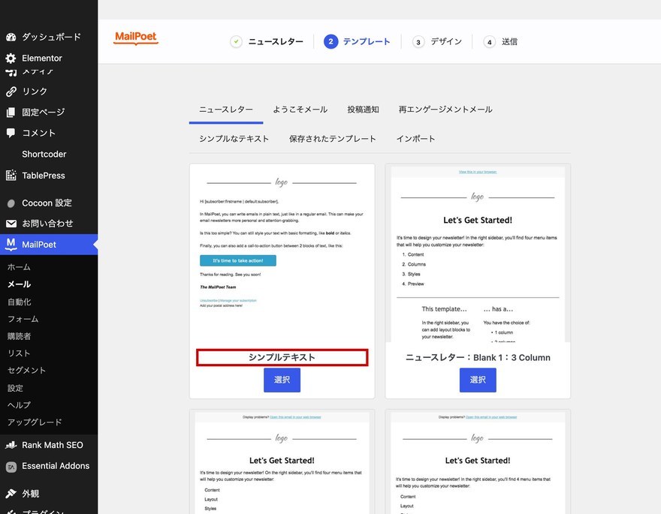Go to the ニュースレター step in the wizard
661x514 pixels.
tap(276, 42)
